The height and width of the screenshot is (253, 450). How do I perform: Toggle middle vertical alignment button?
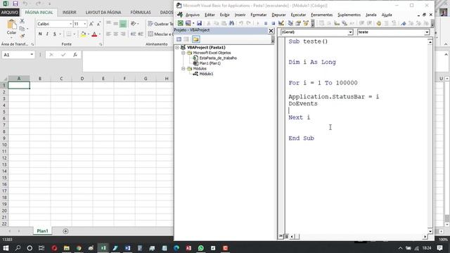[115, 24]
